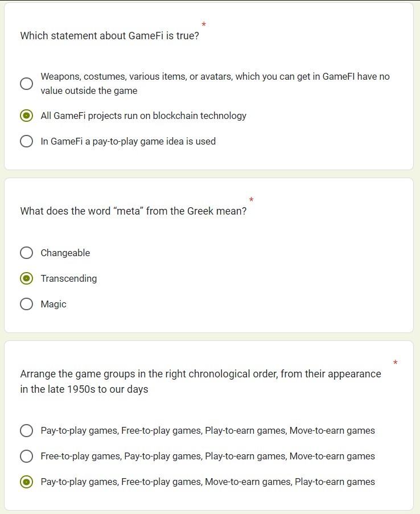Choose 'All GameFi projects run on blockchain' radio
This screenshot has height=514, width=420.
coord(26,116)
